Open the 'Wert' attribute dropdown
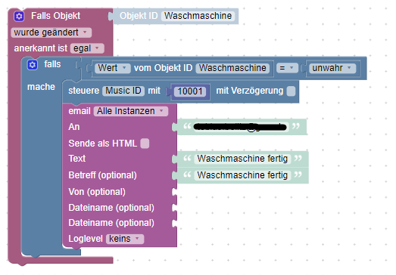Viewport: 396px width, 275px height. click(113, 68)
